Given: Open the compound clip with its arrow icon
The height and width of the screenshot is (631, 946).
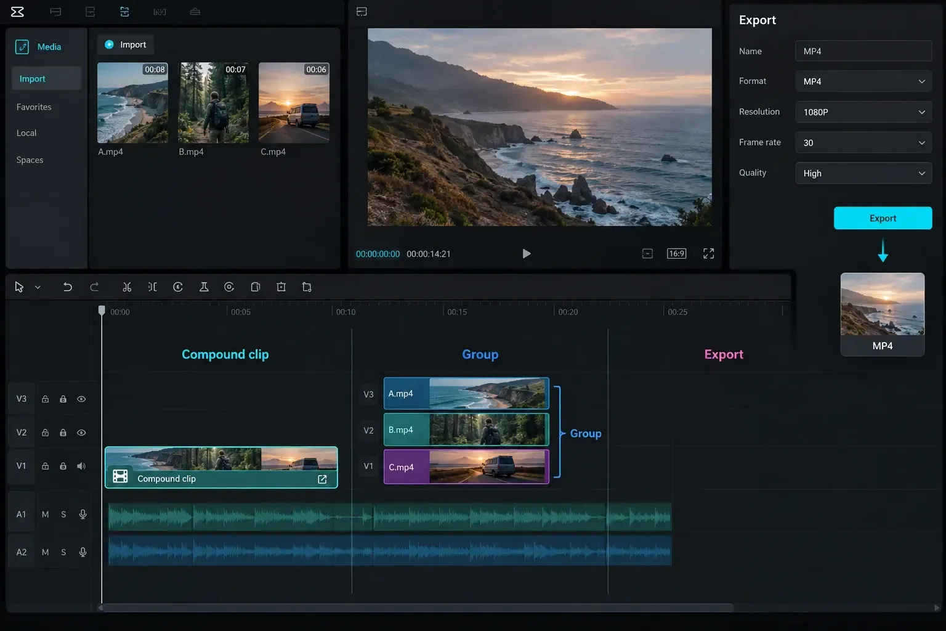Looking at the screenshot, I should [322, 479].
